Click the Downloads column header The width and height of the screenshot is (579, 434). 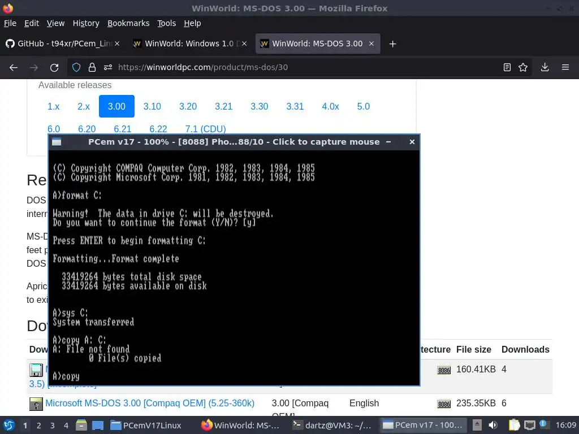point(525,349)
